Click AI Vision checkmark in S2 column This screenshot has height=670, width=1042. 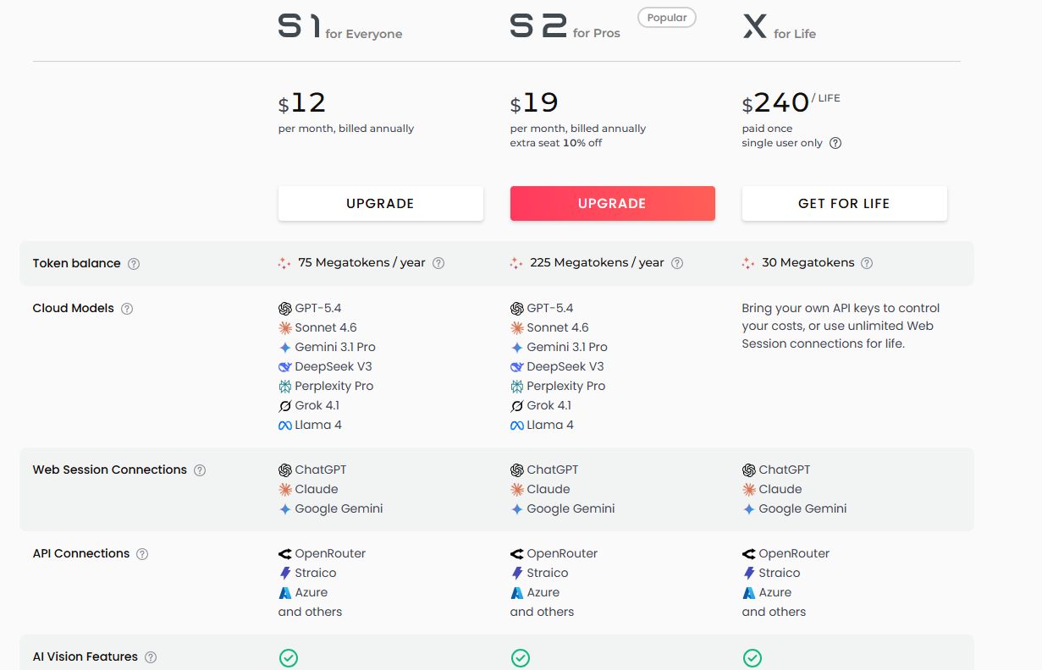point(521,658)
